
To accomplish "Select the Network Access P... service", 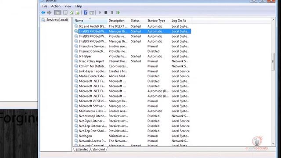I will tap(132, 141).
